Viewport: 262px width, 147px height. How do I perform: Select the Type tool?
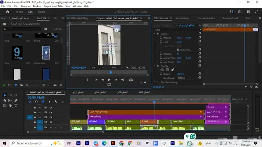click(16, 105)
